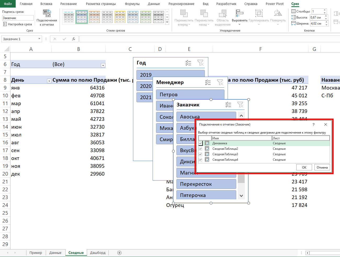Uncheck the Динамика pivot table checkbox

[x=200, y=143]
